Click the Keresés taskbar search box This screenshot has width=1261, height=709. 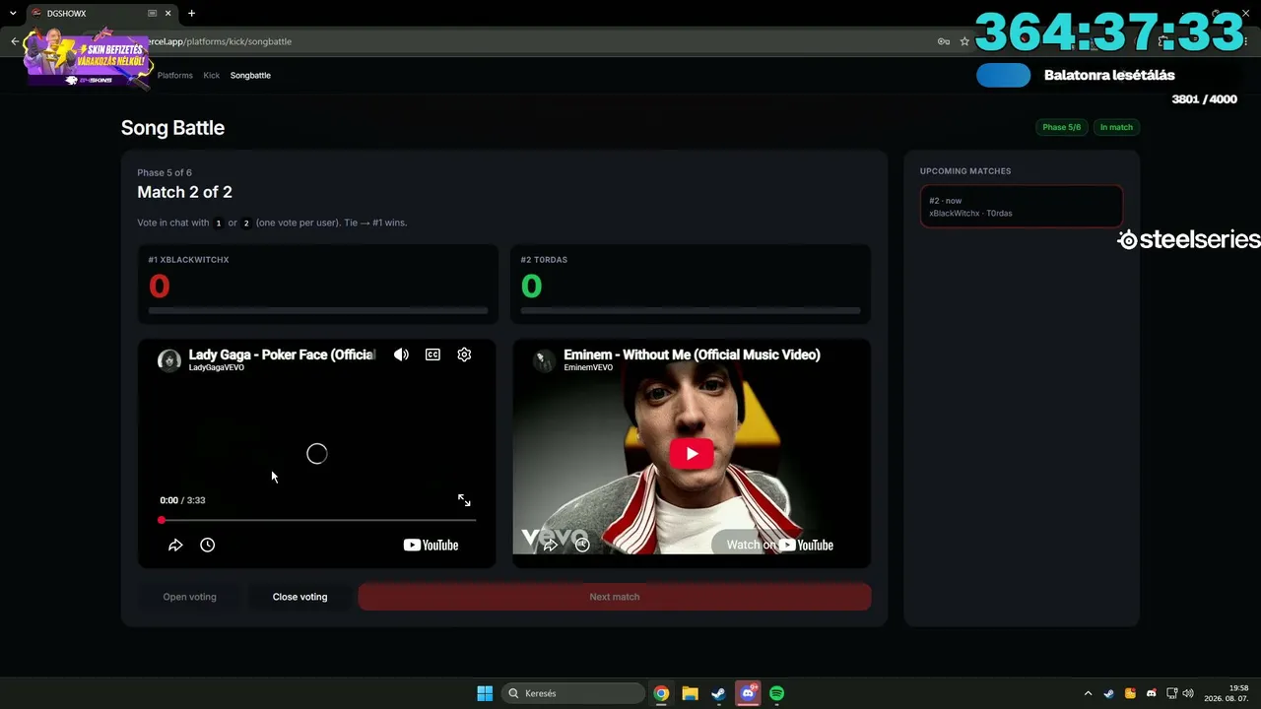point(573,693)
